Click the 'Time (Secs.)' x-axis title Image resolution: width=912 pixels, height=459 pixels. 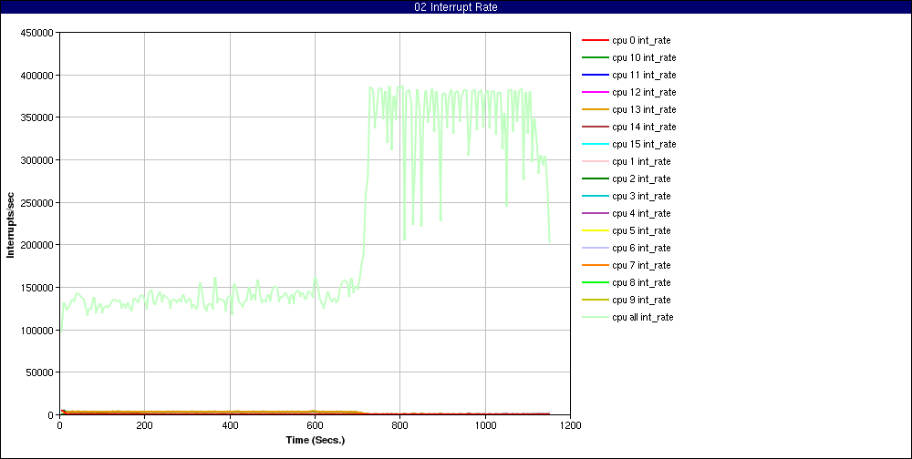click(316, 441)
